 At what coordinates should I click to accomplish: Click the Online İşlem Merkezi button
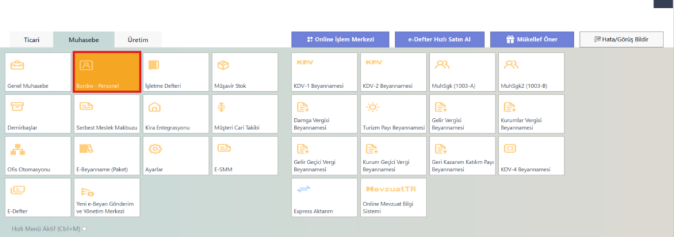pyautogui.click(x=340, y=39)
